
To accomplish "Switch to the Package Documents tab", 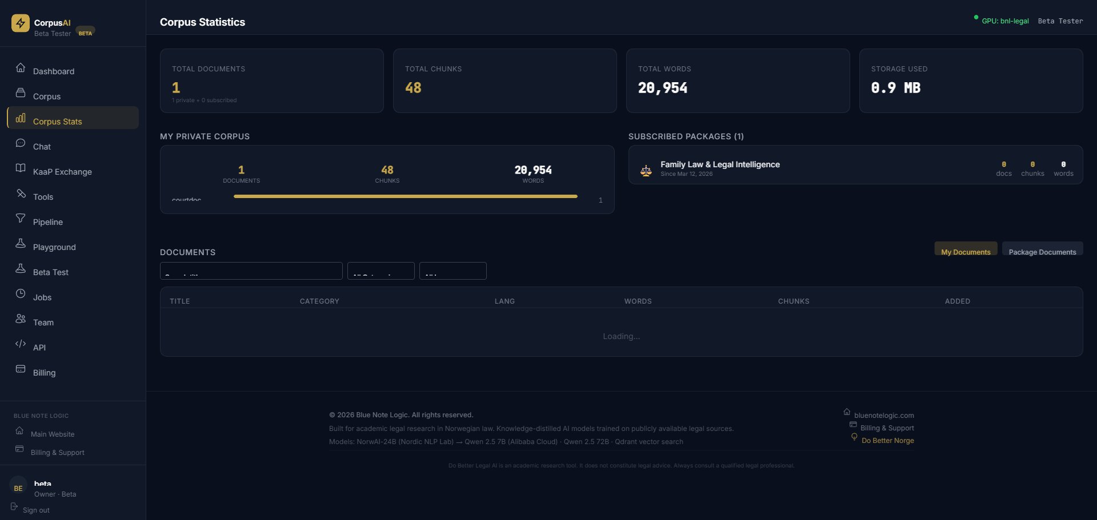I will [1042, 252].
